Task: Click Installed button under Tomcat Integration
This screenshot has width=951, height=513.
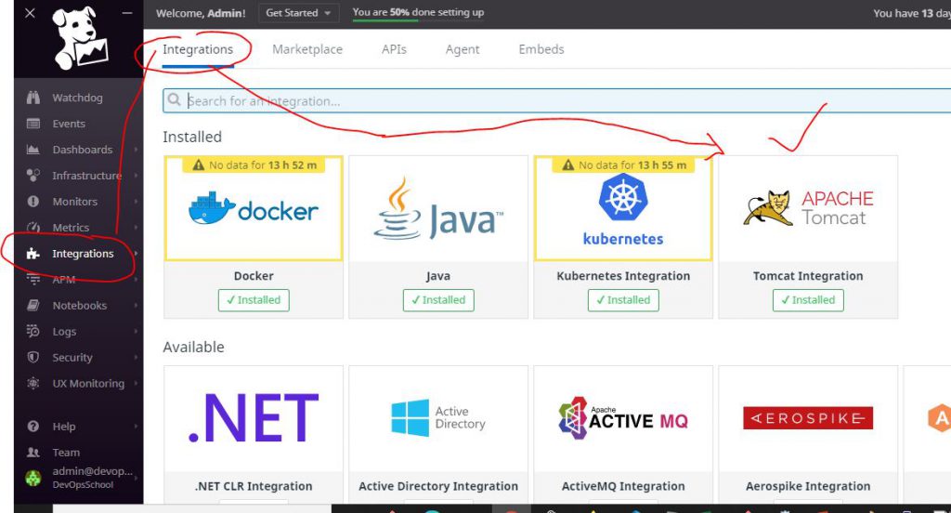Action: (808, 300)
